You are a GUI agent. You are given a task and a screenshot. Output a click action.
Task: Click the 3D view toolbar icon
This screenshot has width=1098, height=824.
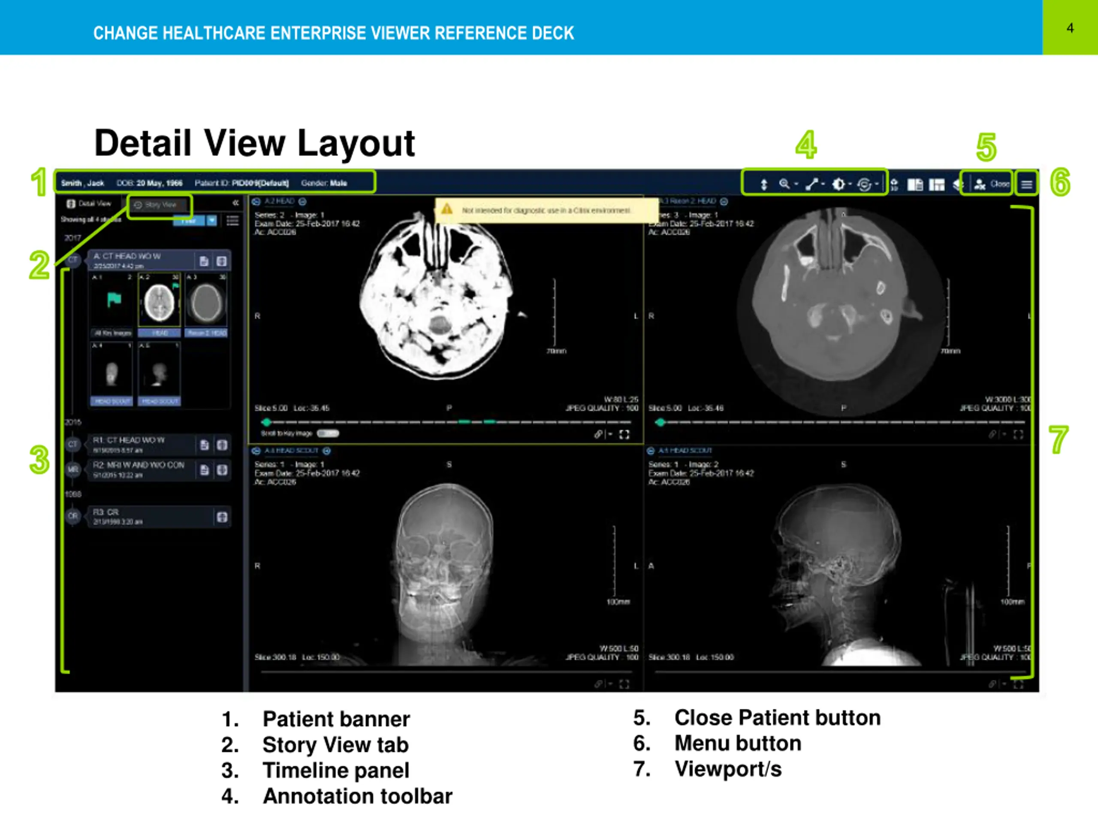(x=894, y=185)
